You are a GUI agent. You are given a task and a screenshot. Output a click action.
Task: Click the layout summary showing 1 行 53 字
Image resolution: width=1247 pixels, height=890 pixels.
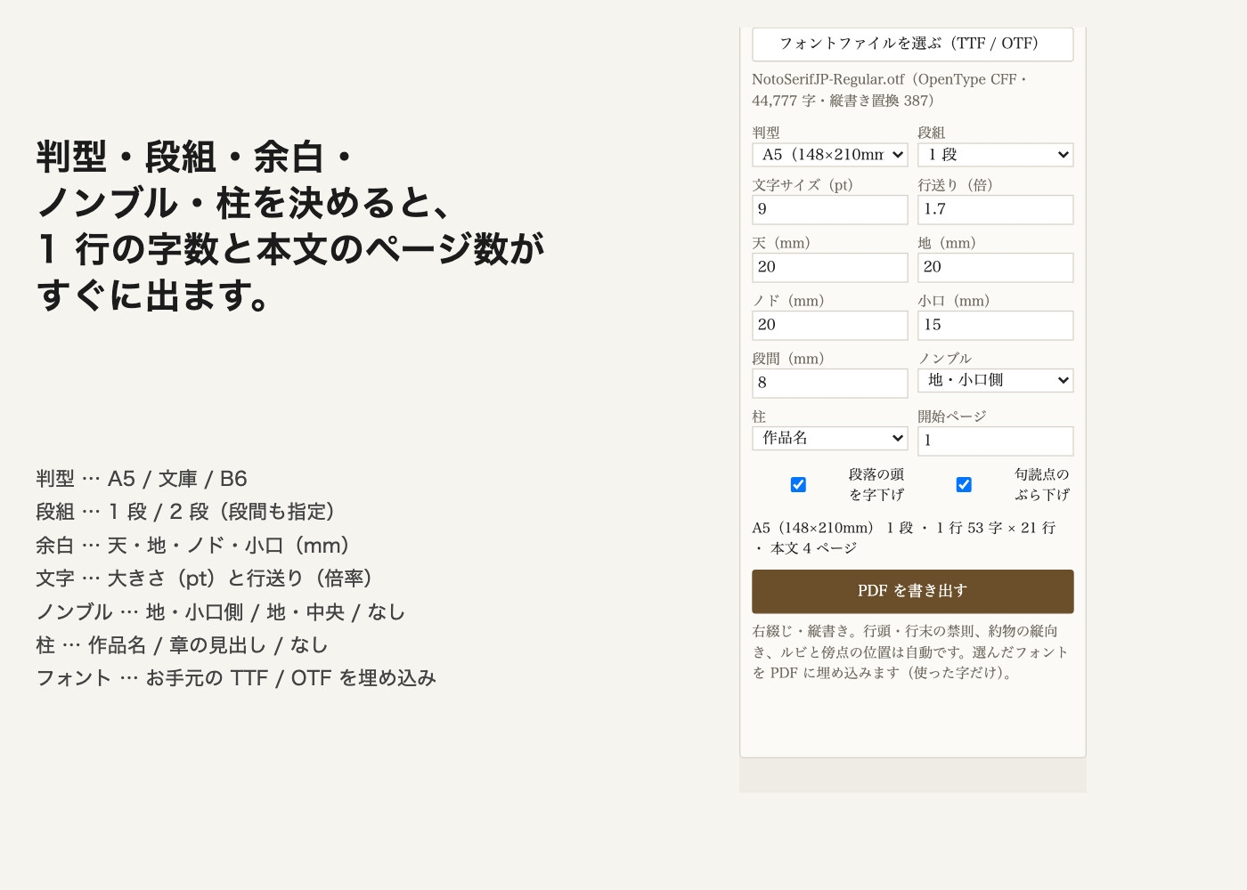(x=904, y=538)
